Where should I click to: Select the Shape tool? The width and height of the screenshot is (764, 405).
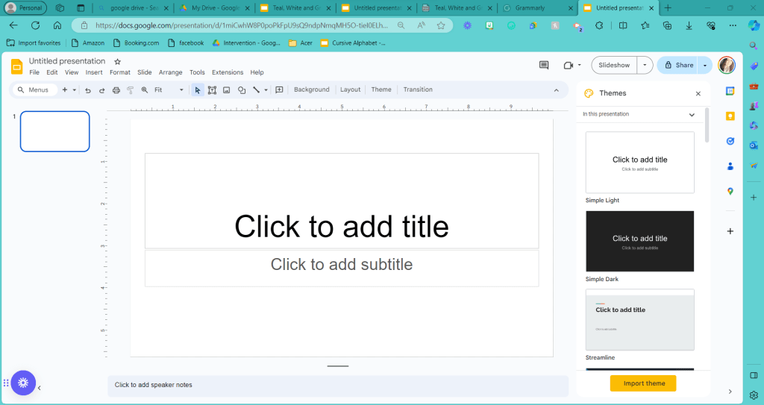click(242, 90)
